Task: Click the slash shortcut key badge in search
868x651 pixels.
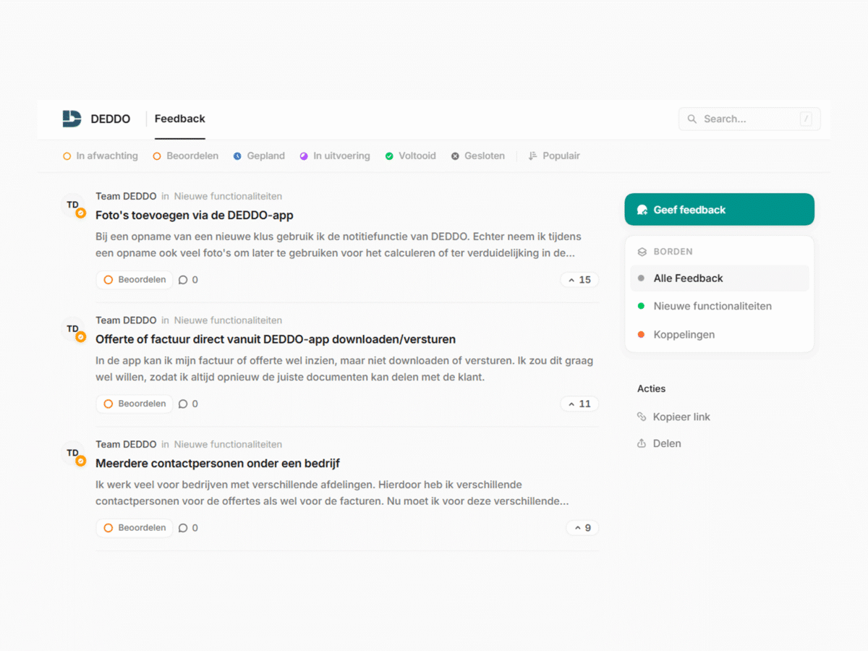Action: [806, 119]
